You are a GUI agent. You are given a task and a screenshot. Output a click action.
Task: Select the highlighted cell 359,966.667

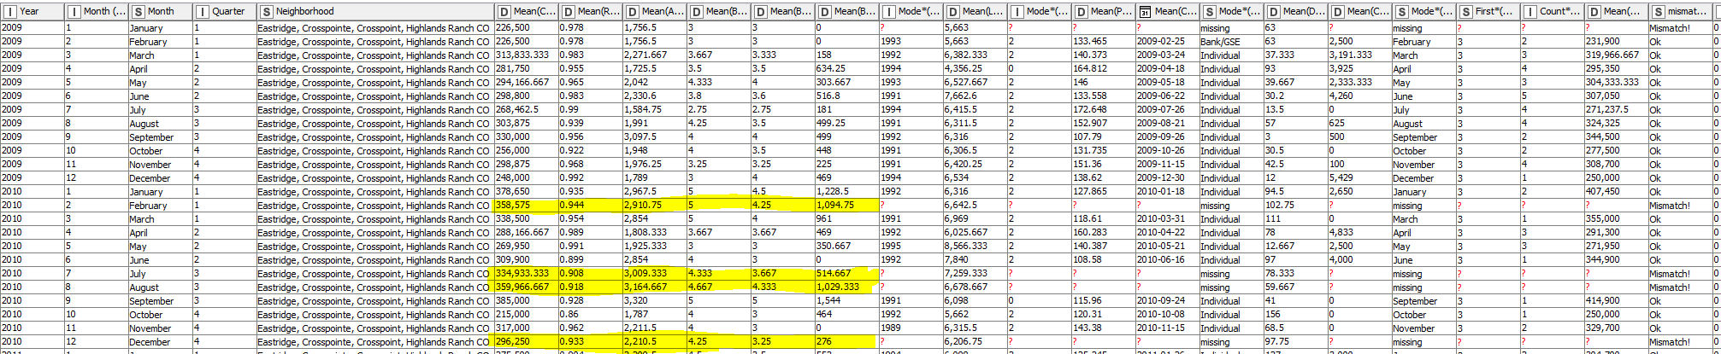pos(526,287)
